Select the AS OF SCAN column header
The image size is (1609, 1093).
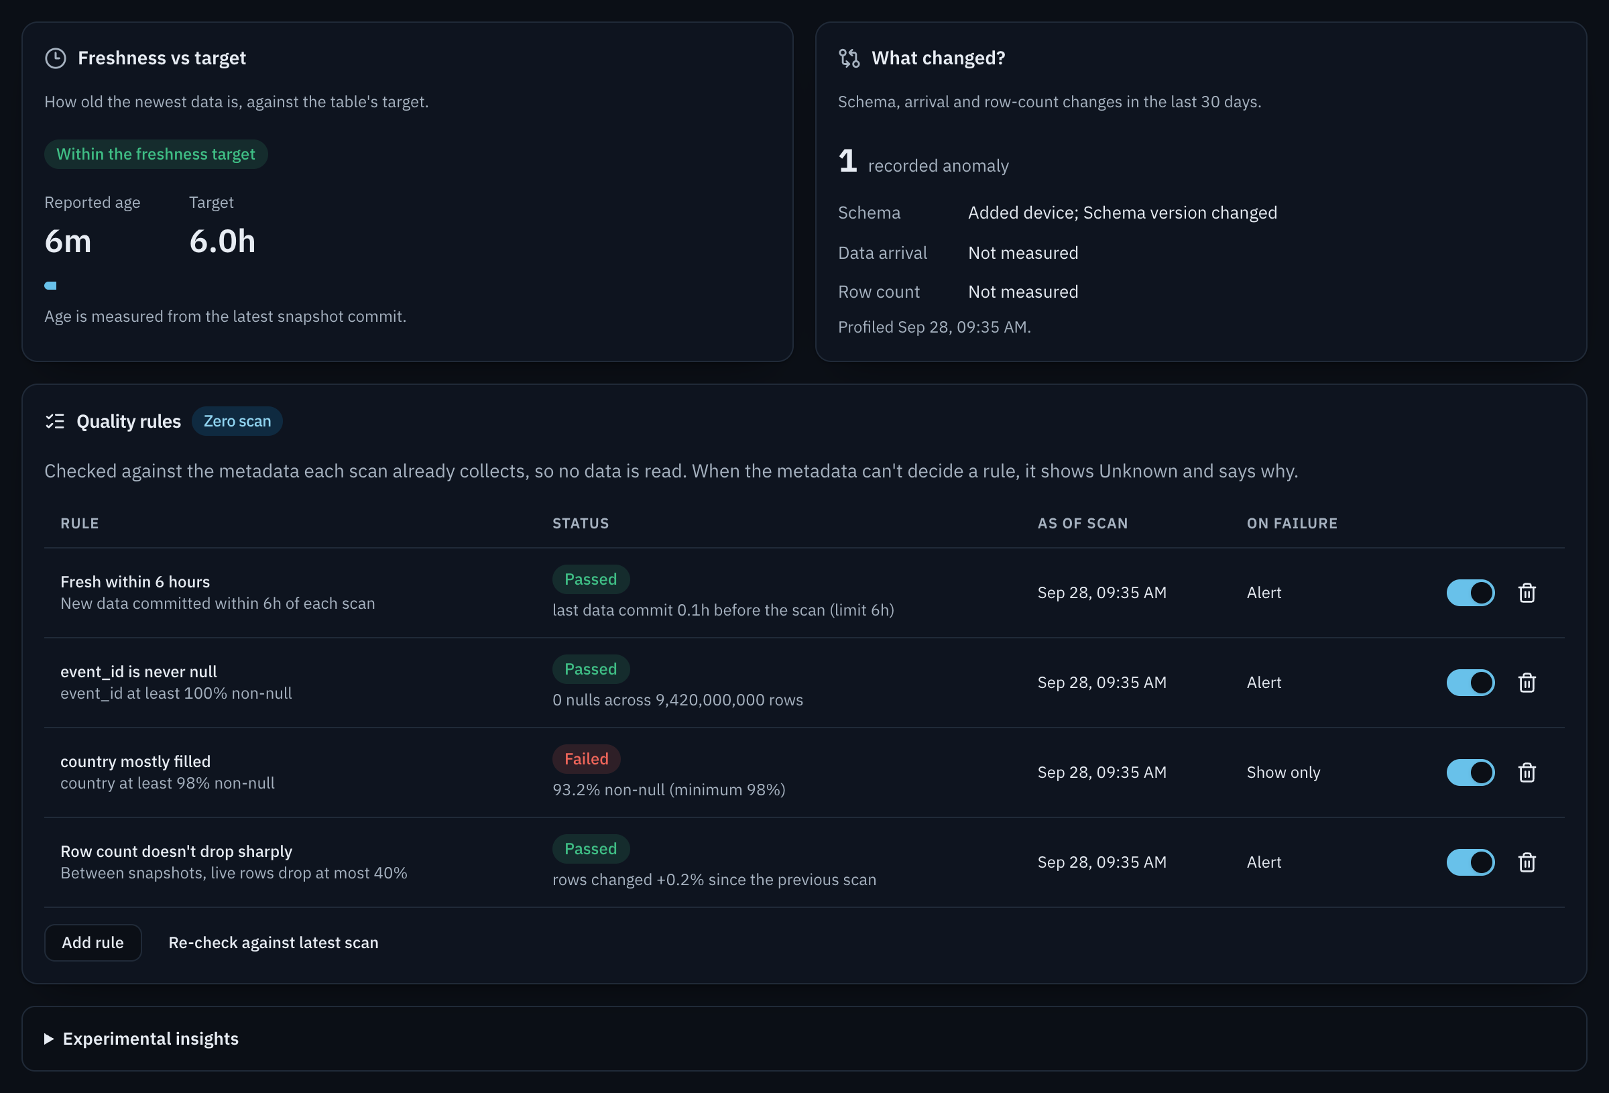pos(1083,524)
